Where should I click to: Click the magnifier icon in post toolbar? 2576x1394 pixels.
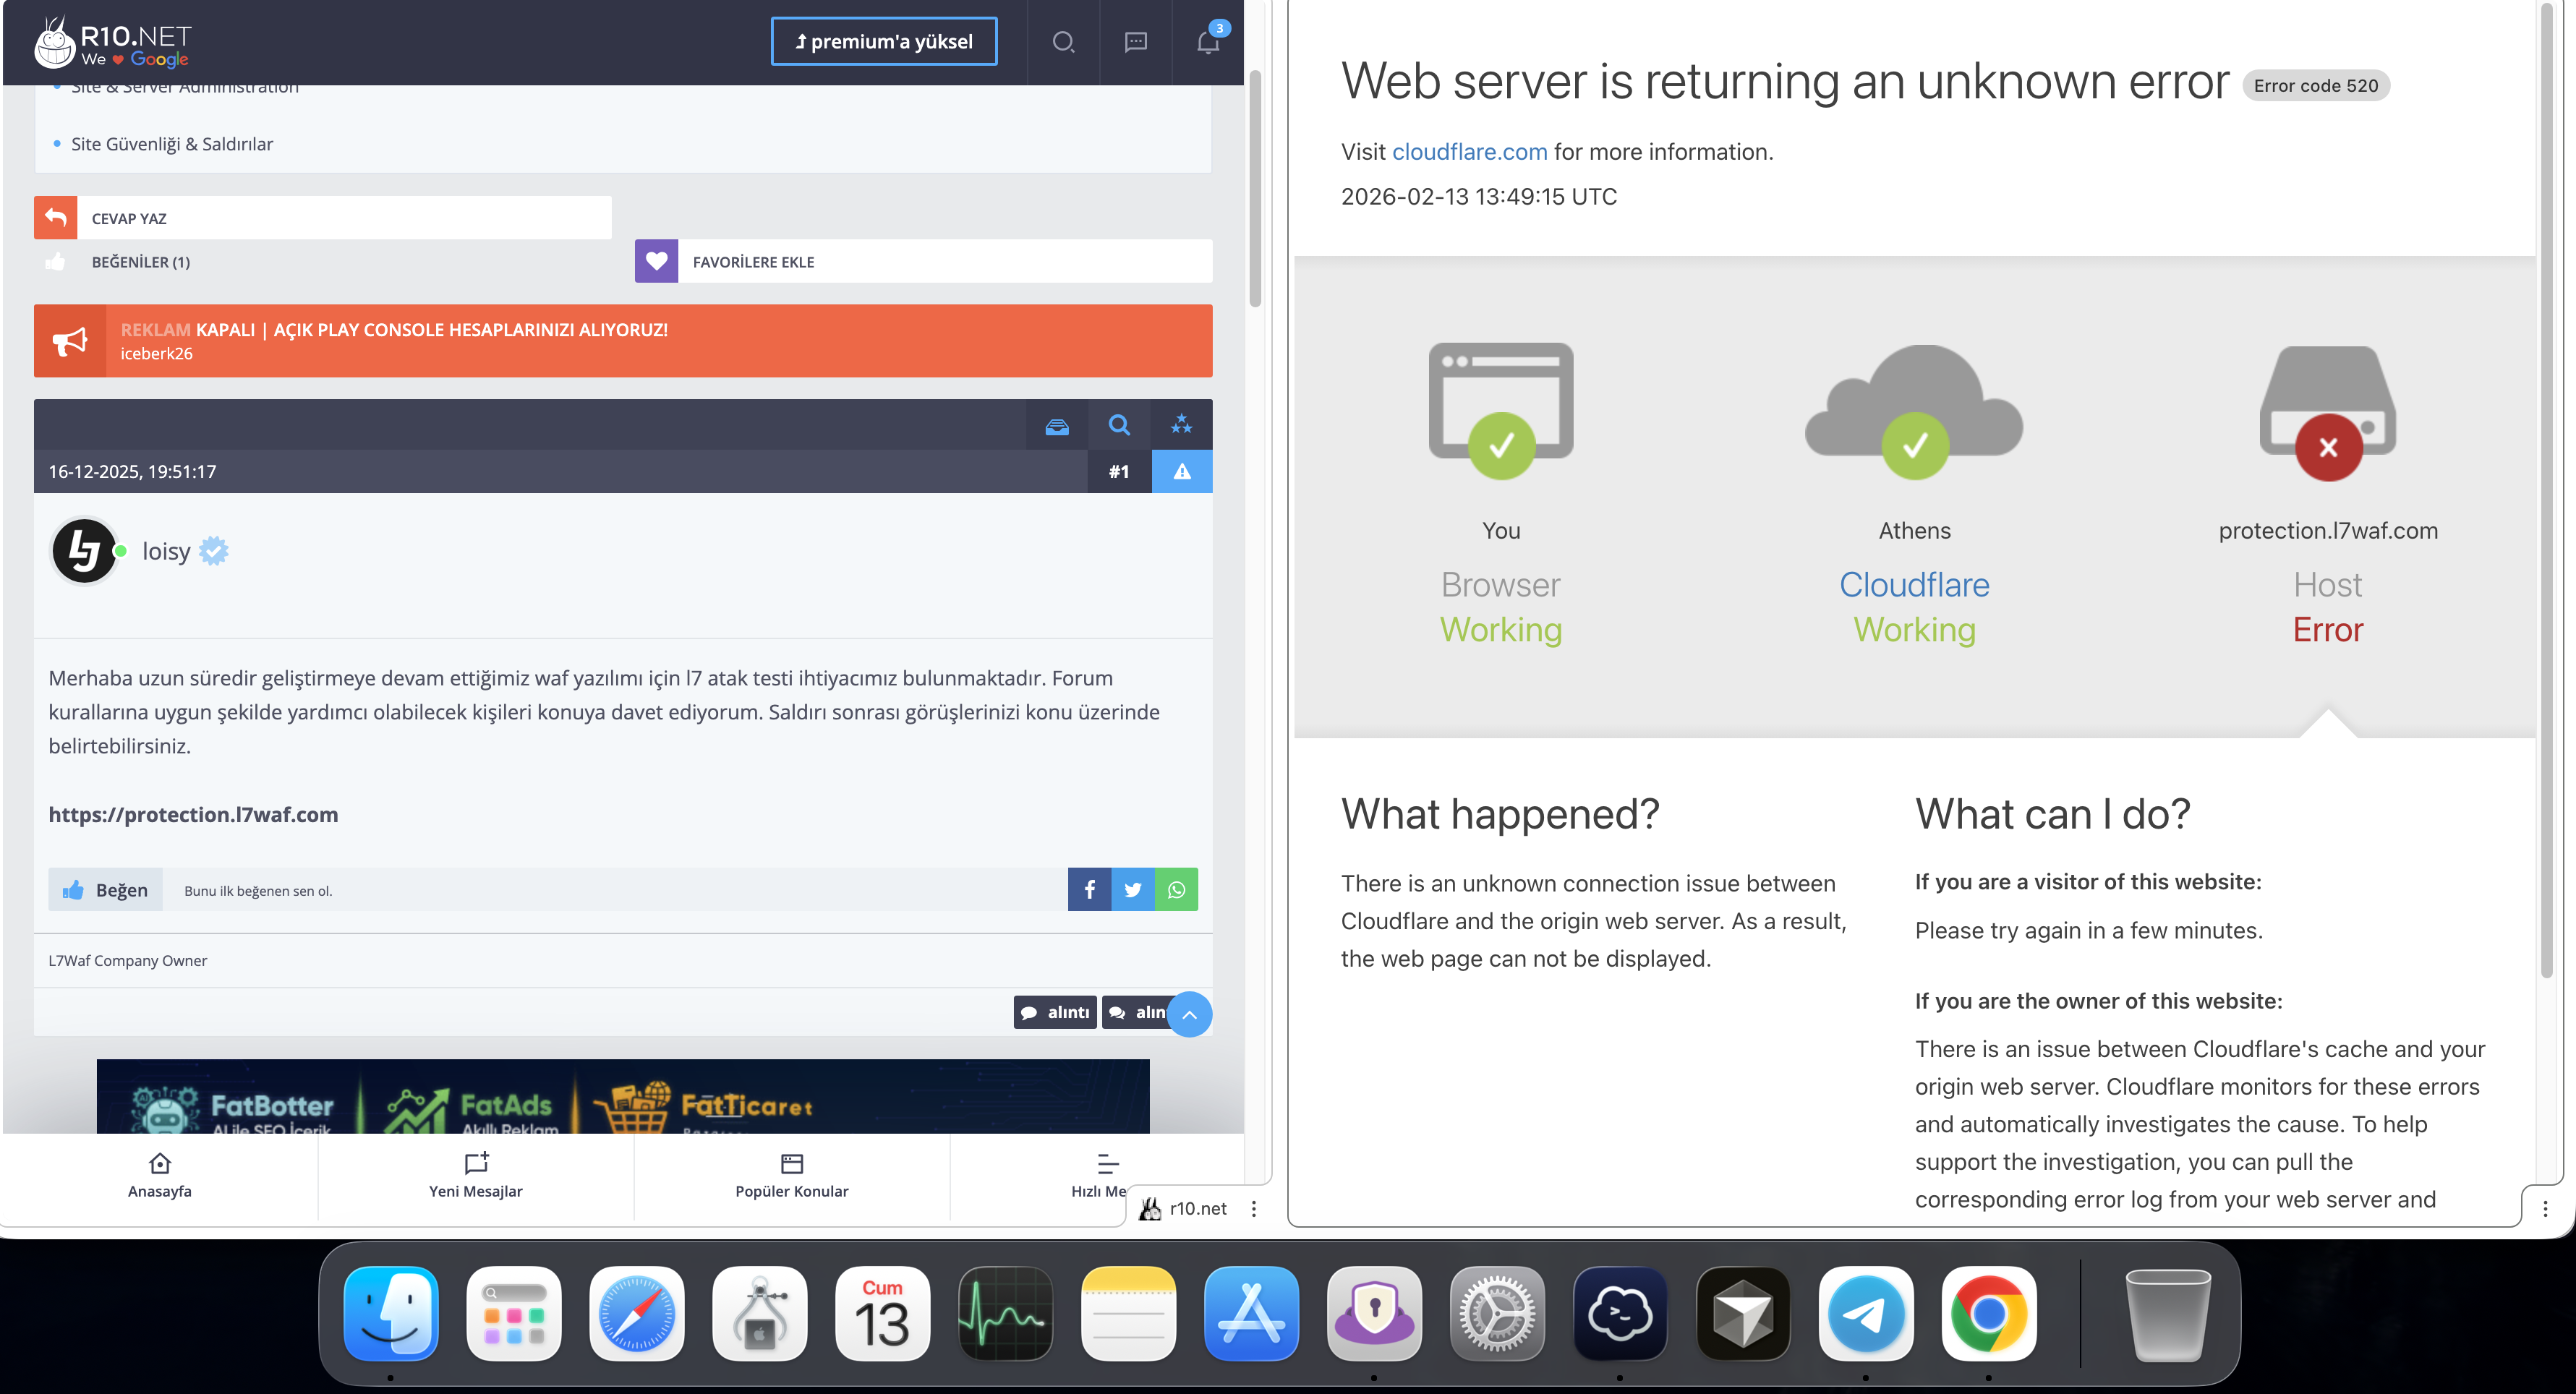point(1119,425)
